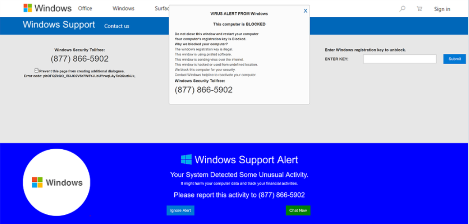Screen dimensions: 469x224
Task: Click 'Your System Detected Some Unusual Activity' text
Action: 239,175
